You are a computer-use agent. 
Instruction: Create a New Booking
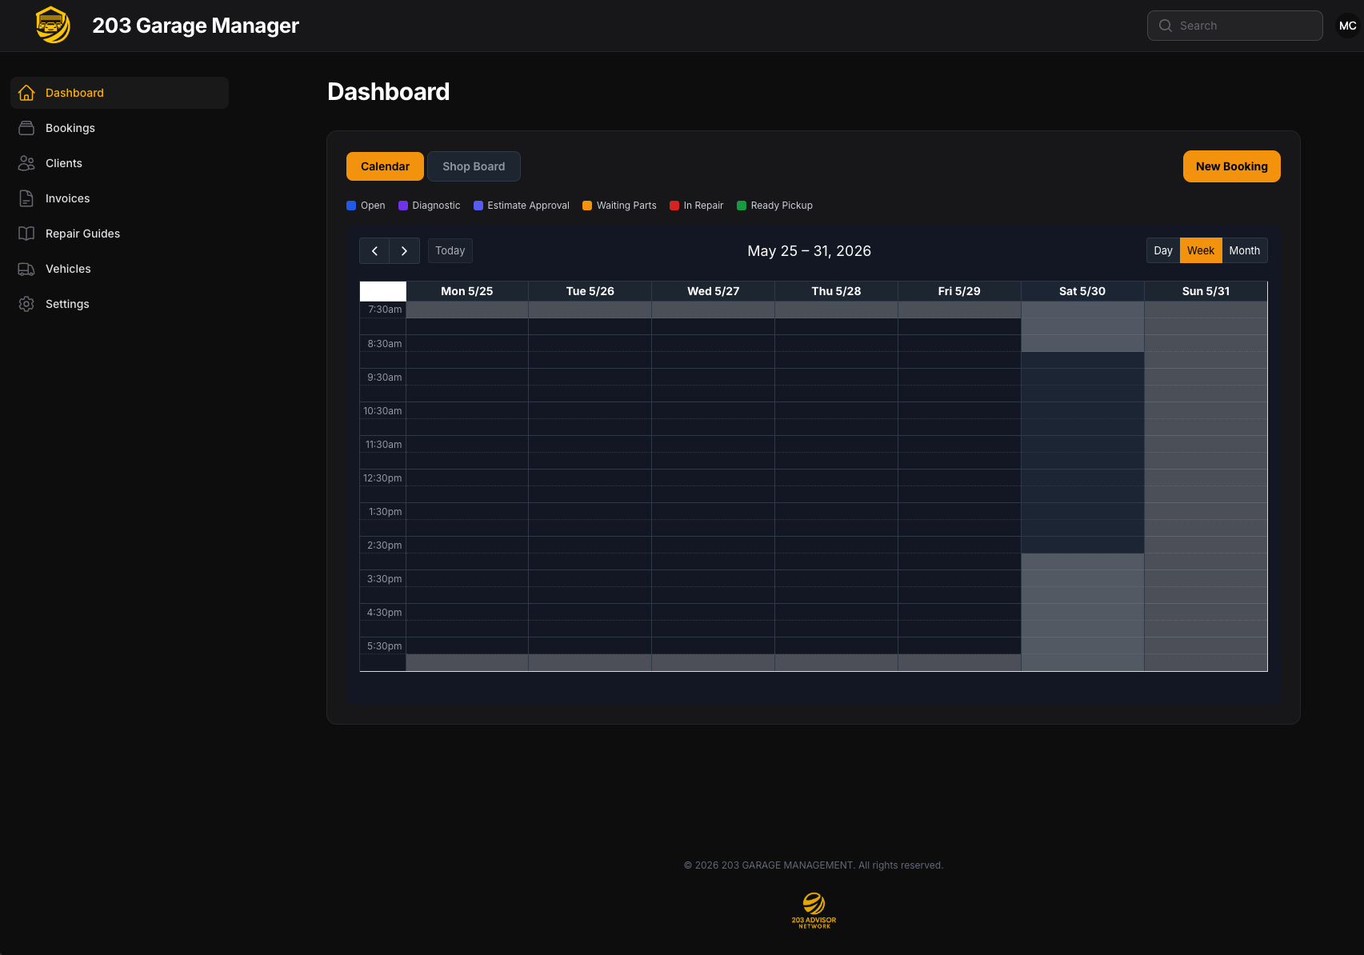click(x=1231, y=166)
